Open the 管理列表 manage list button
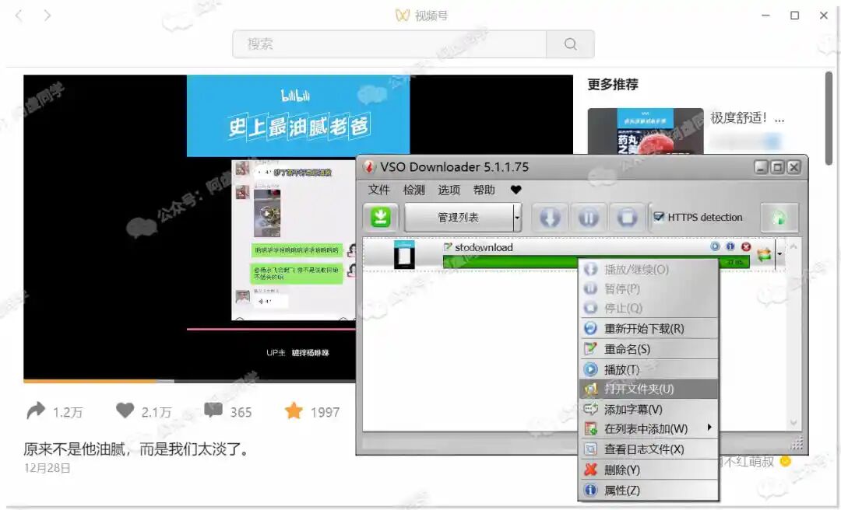This screenshot has width=841, height=510. 459,217
